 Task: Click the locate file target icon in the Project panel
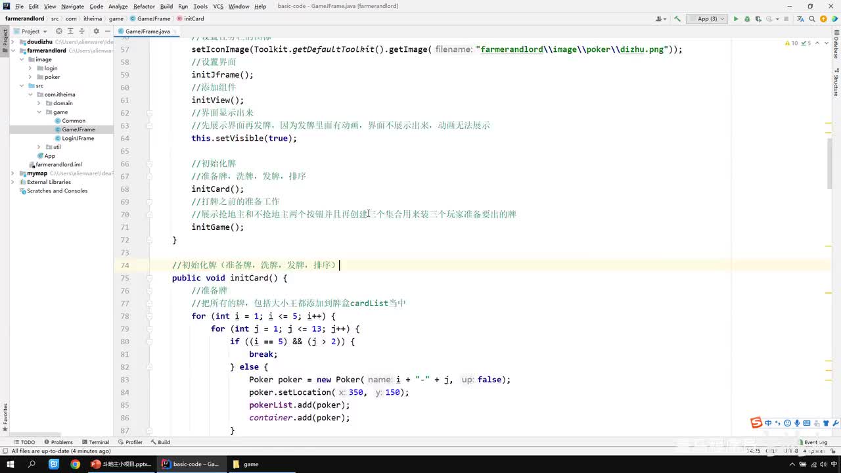click(x=59, y=31)
